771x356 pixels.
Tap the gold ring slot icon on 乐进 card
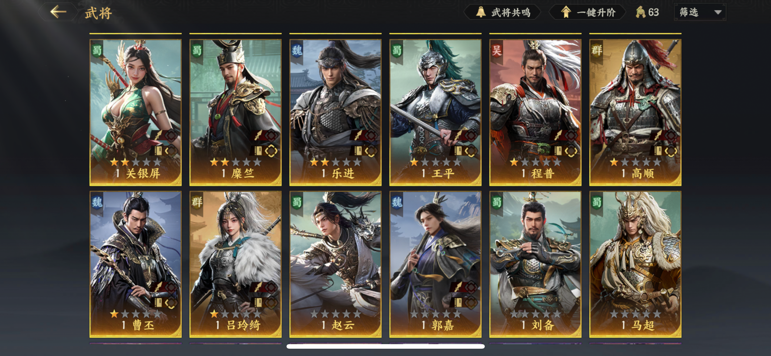point(371,151)
